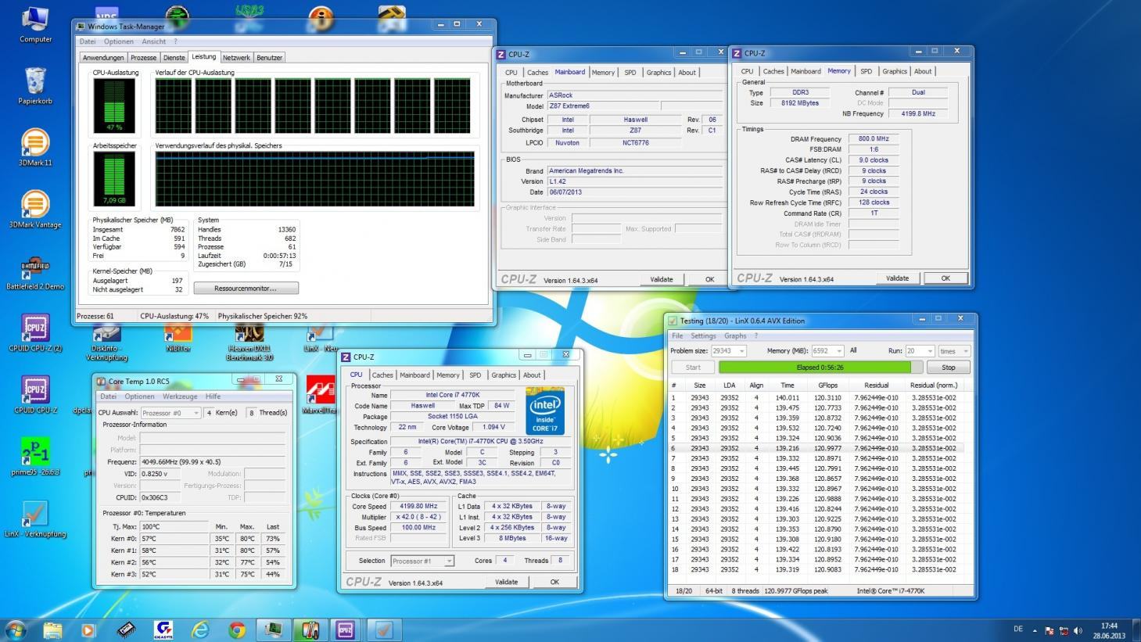
Task: Click the Arbeitsspeicher memory usage meter
Action: (114, 179)
